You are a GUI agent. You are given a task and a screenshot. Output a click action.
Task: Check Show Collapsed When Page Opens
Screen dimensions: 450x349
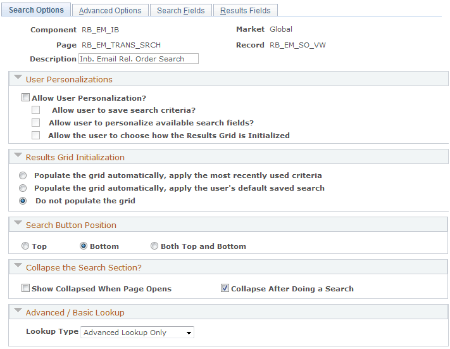click(x=25, y=288)
